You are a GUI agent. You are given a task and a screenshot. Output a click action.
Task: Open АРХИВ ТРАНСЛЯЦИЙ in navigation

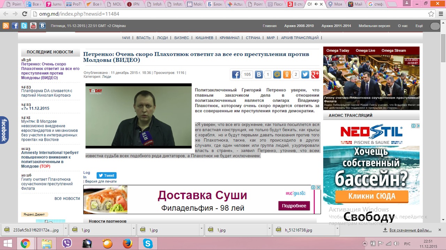(x=300, y=38)
